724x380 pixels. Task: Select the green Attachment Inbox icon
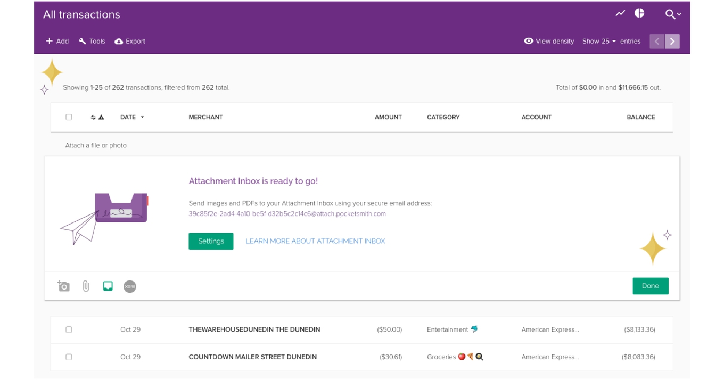click(108, 286)
